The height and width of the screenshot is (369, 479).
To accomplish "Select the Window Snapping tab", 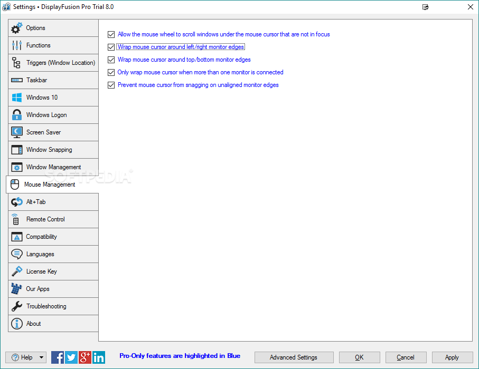I will point(53,150).
